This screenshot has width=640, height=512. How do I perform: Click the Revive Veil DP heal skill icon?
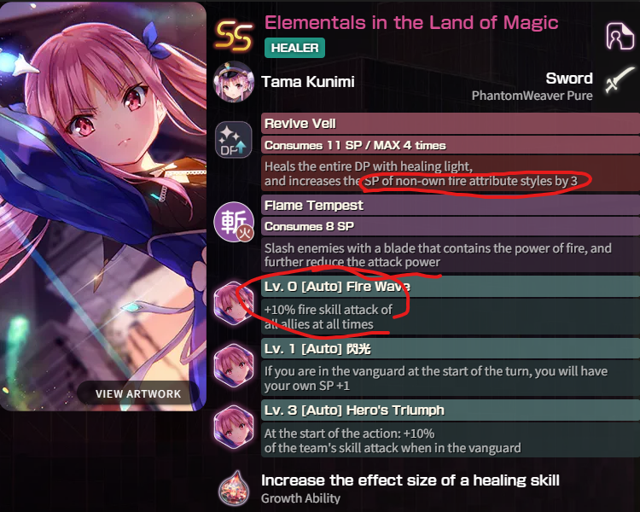click(x=234, y=139)
